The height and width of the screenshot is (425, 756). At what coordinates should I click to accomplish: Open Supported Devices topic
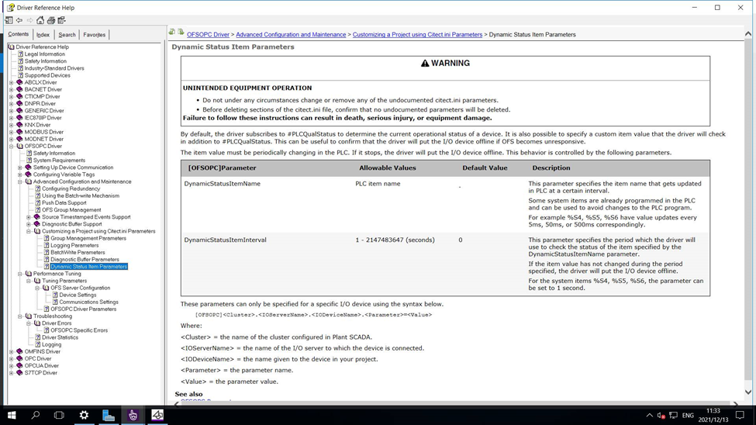click(x=47, y=75)
